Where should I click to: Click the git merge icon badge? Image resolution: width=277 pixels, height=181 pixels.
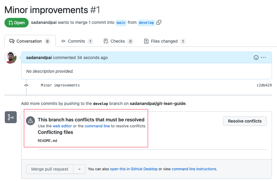[x=11, y=117]
